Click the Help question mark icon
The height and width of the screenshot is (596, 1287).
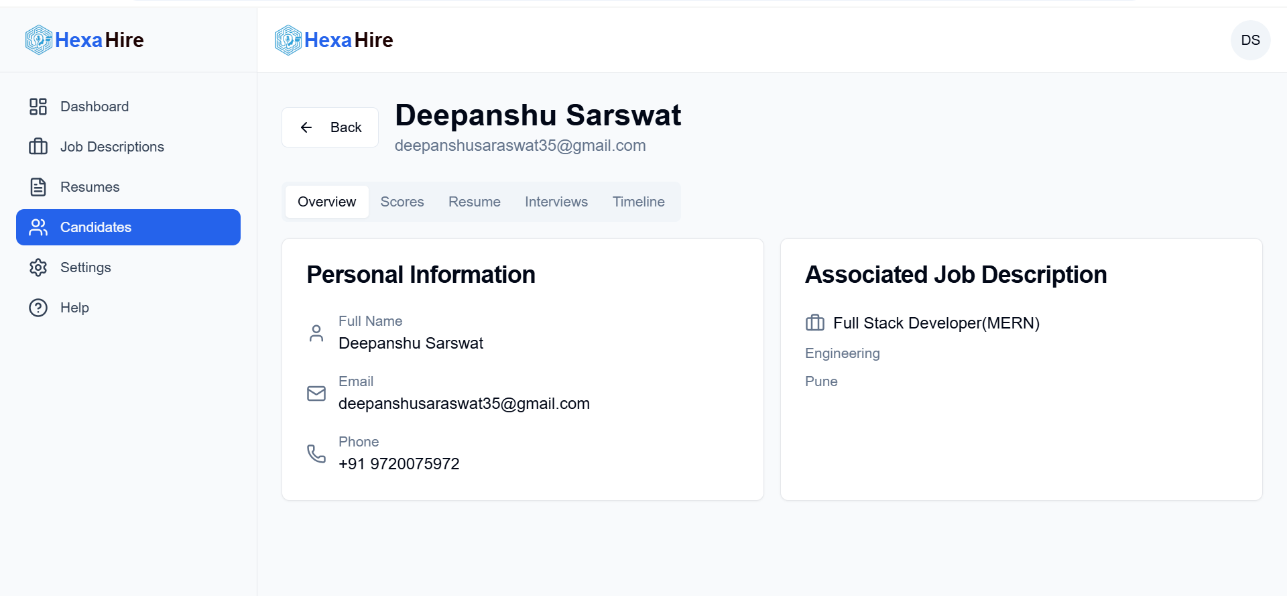point(38,308)
